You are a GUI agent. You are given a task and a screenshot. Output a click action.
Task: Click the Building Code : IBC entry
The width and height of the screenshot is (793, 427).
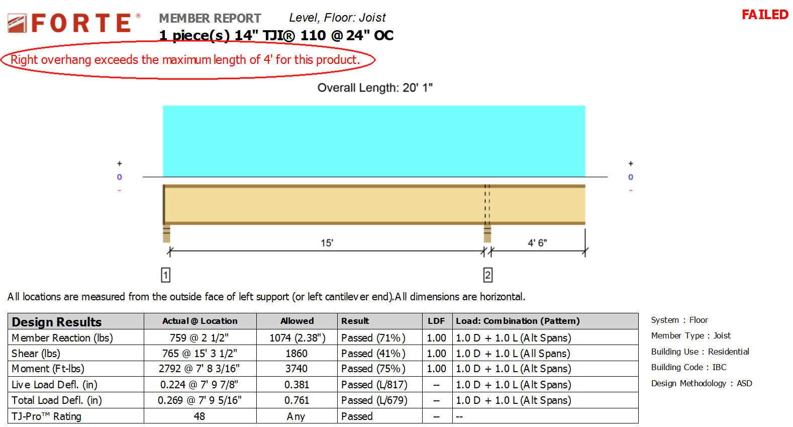[688, 367]
